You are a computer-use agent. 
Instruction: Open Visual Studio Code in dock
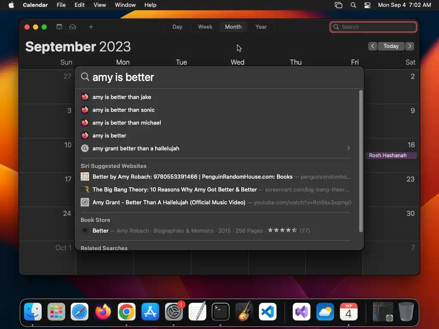[x=268, y=311]
